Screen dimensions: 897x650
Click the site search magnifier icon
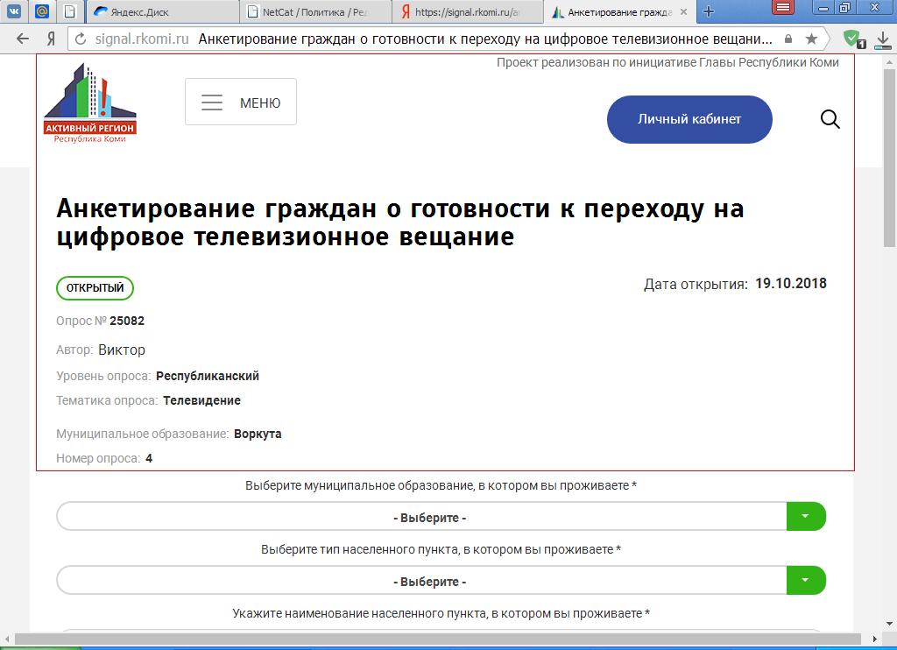pyautogui.click(x=830, y=119)
